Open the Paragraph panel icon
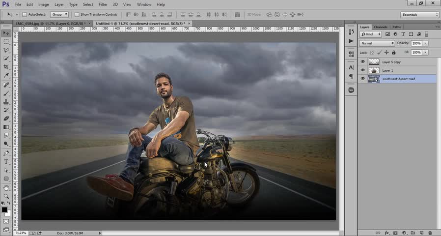Screen dimensions: 441x236 [x=351, y=76]
